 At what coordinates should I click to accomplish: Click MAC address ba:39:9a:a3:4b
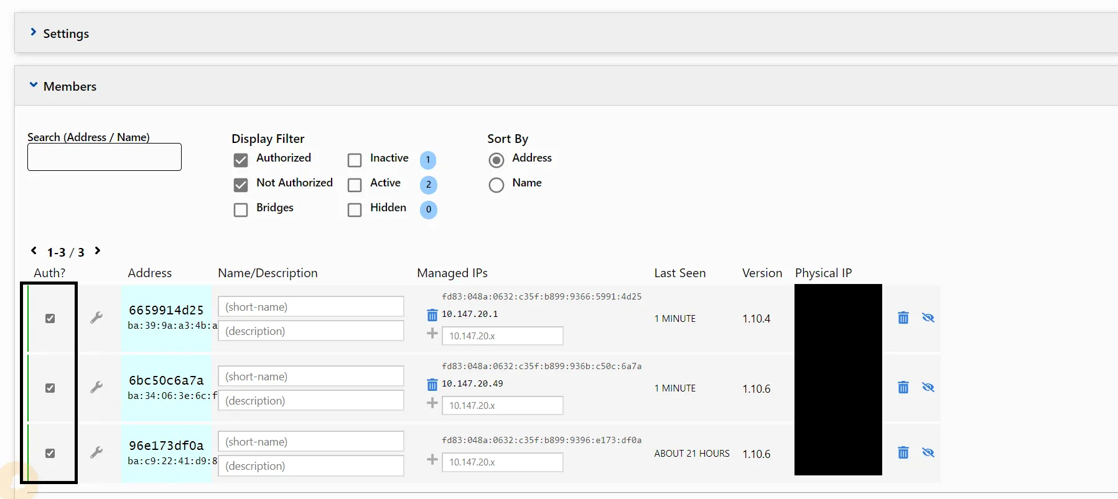tap(172, 326)
